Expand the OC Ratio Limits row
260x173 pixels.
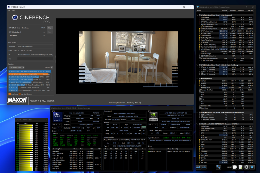[200, 60]
